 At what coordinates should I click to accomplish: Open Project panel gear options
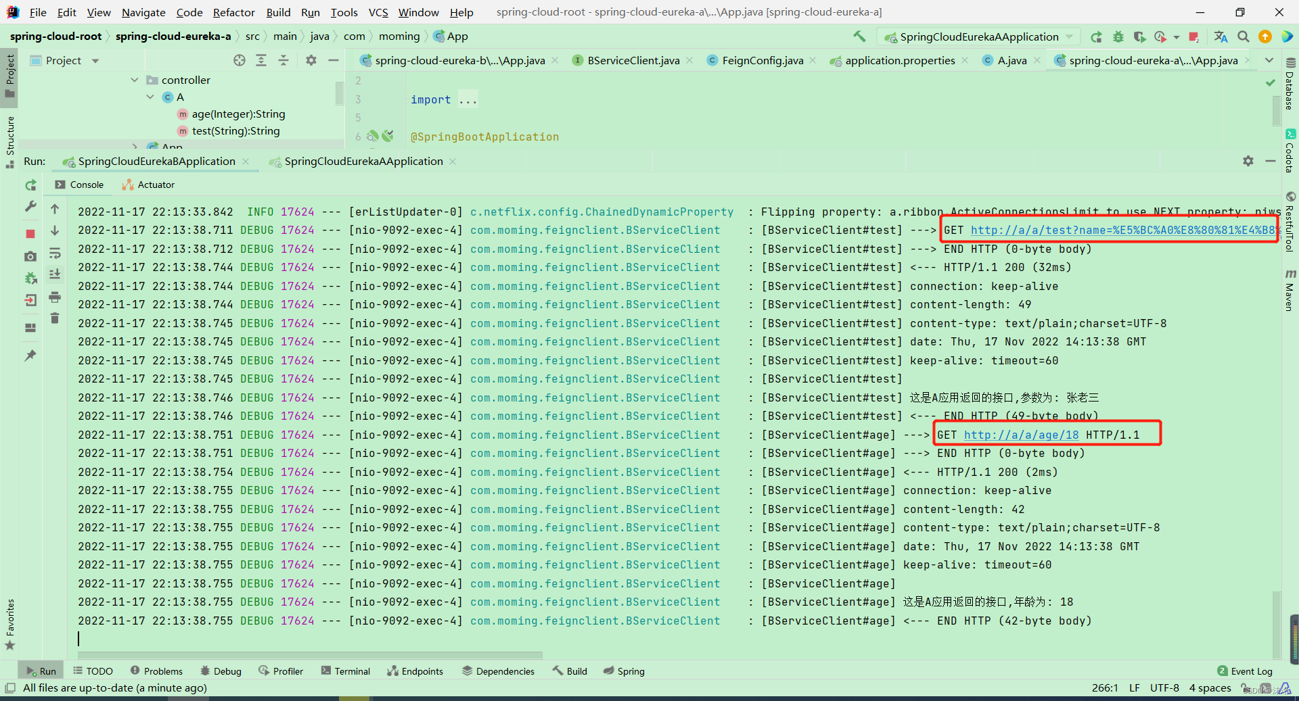(311, 60)
